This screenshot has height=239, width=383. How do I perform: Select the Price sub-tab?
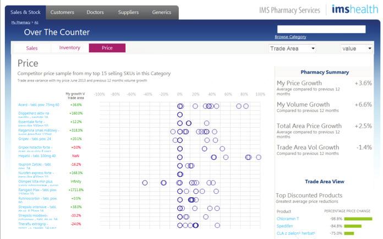[107, 48]
